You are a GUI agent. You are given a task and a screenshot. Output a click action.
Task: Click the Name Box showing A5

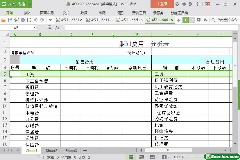pyautogui.click(x=16, y=28)
